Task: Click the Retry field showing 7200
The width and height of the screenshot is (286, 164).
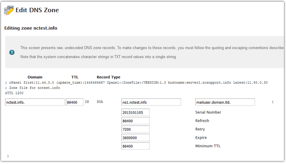Action: pos(135,129)
